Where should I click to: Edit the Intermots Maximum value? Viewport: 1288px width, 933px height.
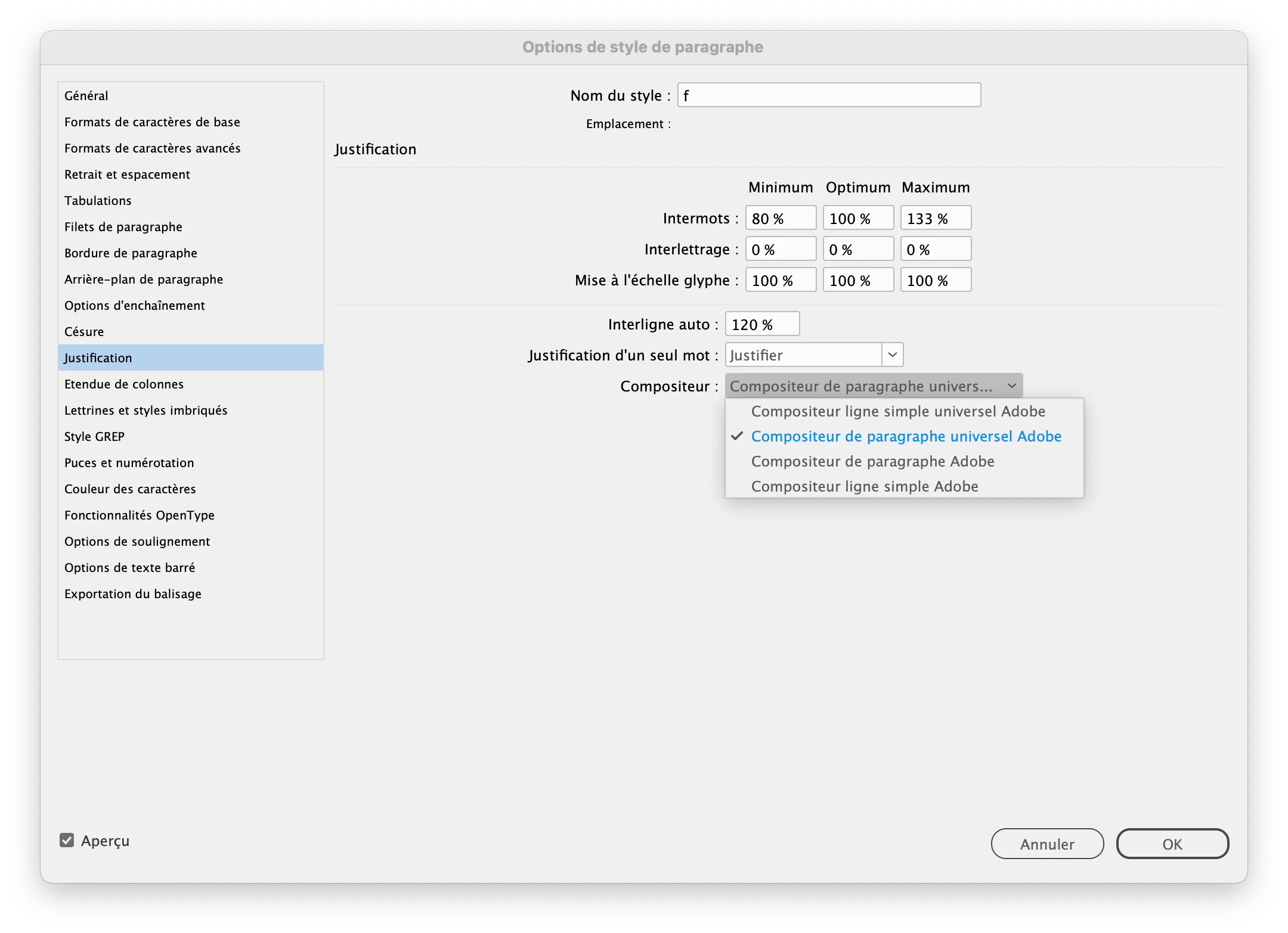pos(935,219)
